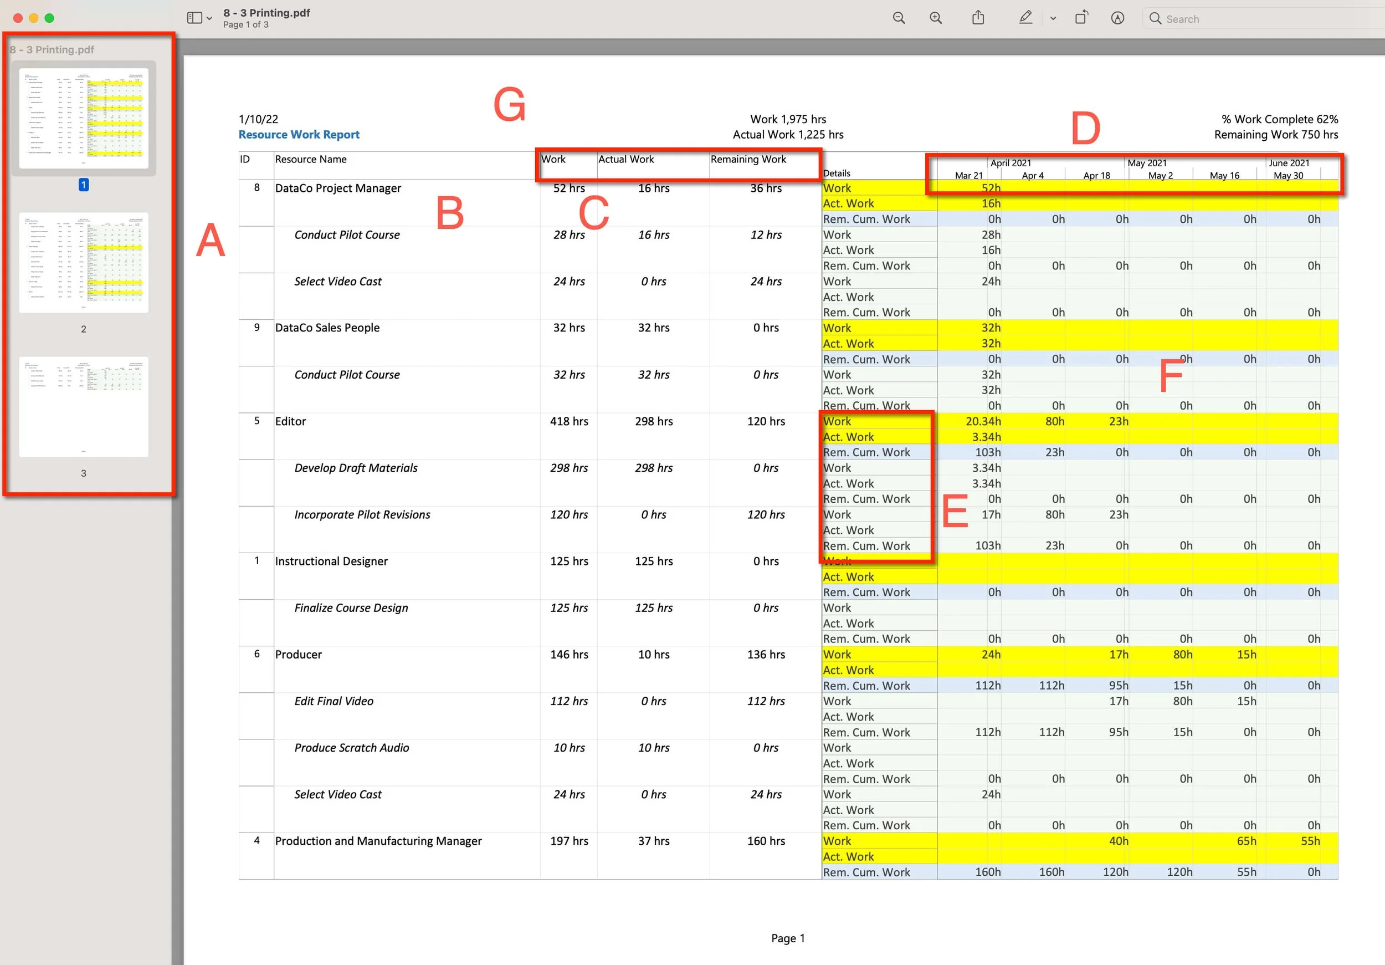Click the search magnifier icon

pos(1155,19)
